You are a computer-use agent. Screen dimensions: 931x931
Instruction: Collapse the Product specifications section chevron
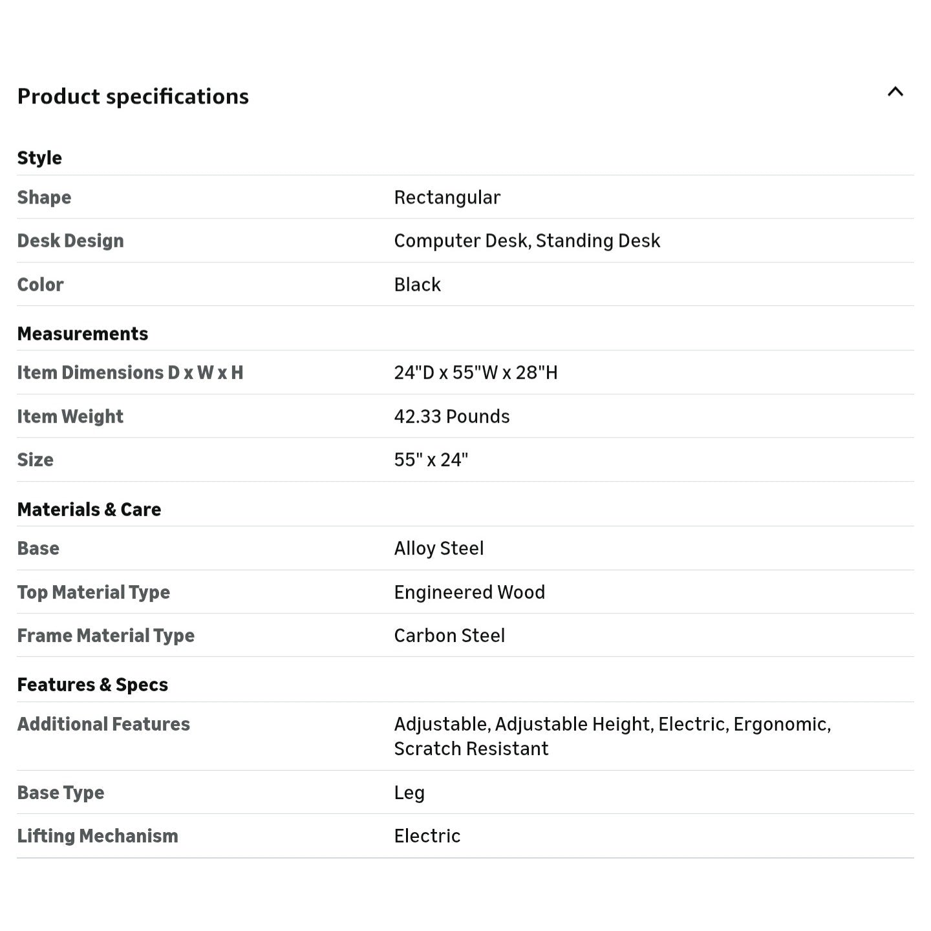[x=895, y=92]
